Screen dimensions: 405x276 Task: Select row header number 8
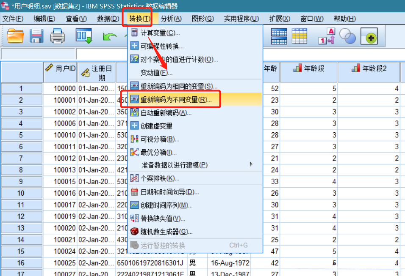(22, 170)
